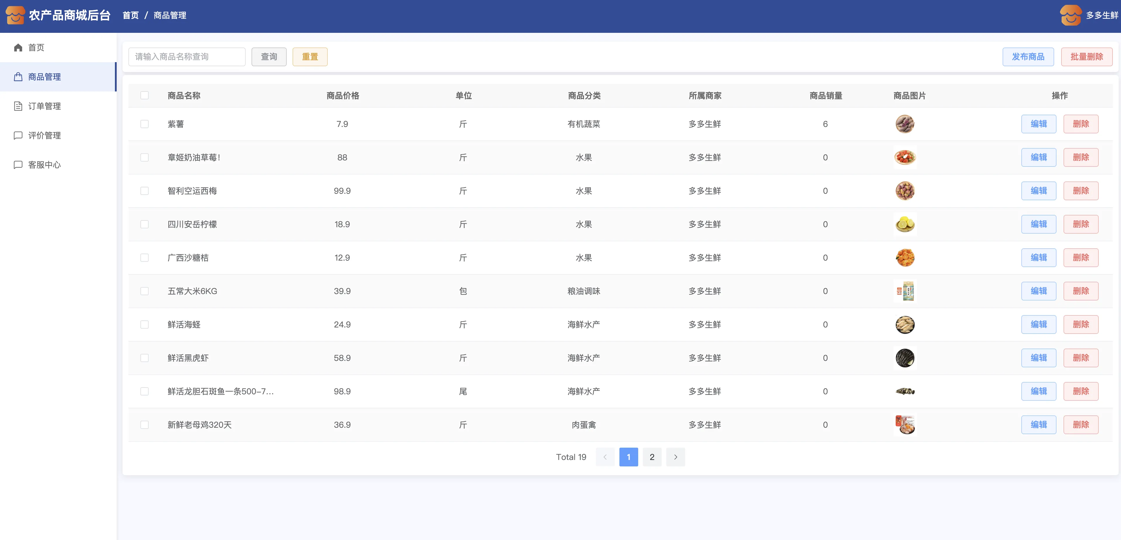1121x540 pixels.
Task: Open 订单管理 menu item
Action: coord(44,106)
